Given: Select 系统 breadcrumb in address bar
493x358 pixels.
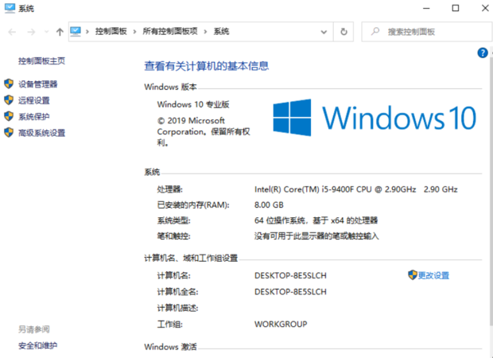Looking at the screenshot, I should click(x=221, y=32).
